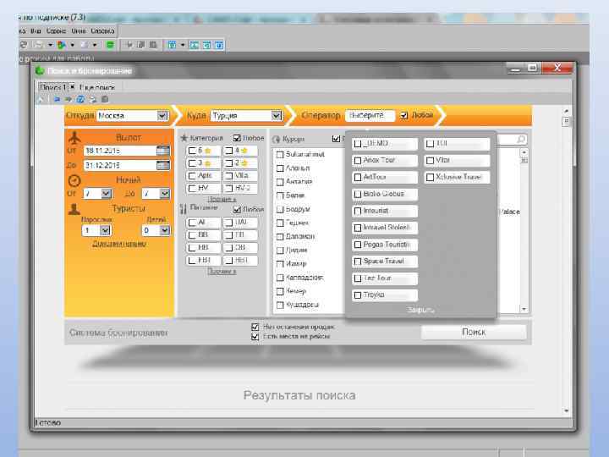
Task: Click 'Дополнительно' link under Туристы
Action: pos(119,244)
